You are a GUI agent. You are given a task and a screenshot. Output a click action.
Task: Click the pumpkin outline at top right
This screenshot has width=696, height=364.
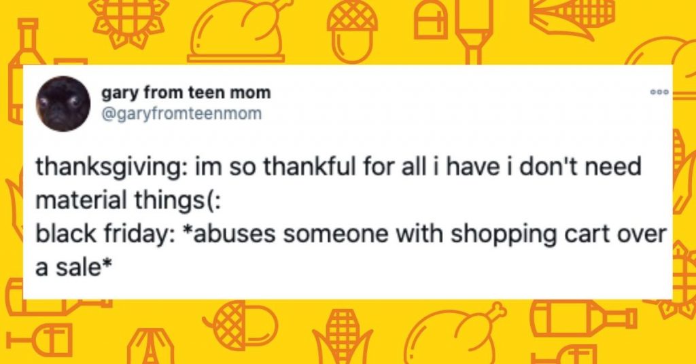661,51
